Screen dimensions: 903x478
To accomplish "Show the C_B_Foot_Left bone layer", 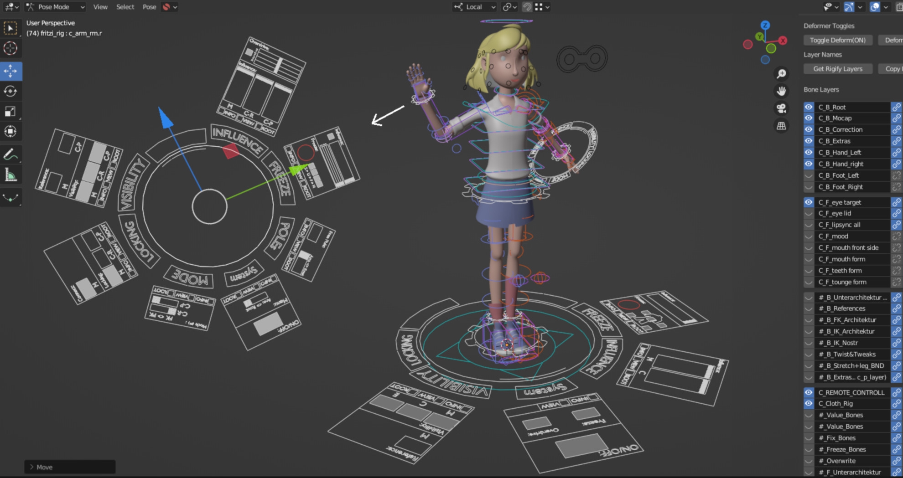I will click(x=809, y=175).
